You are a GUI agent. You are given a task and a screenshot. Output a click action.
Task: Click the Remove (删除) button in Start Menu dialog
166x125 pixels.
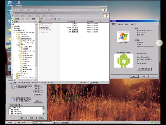coord(38,89)
